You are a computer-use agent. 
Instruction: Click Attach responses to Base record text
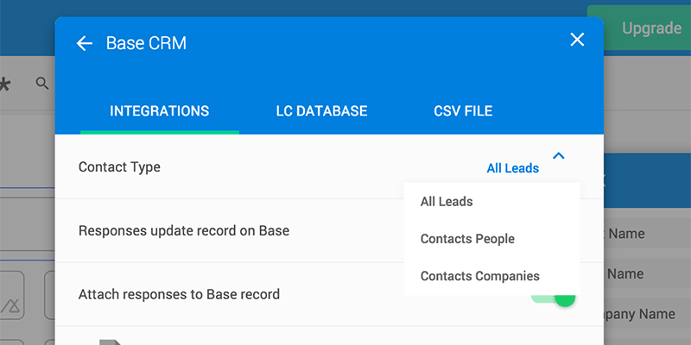click(179, 294)
